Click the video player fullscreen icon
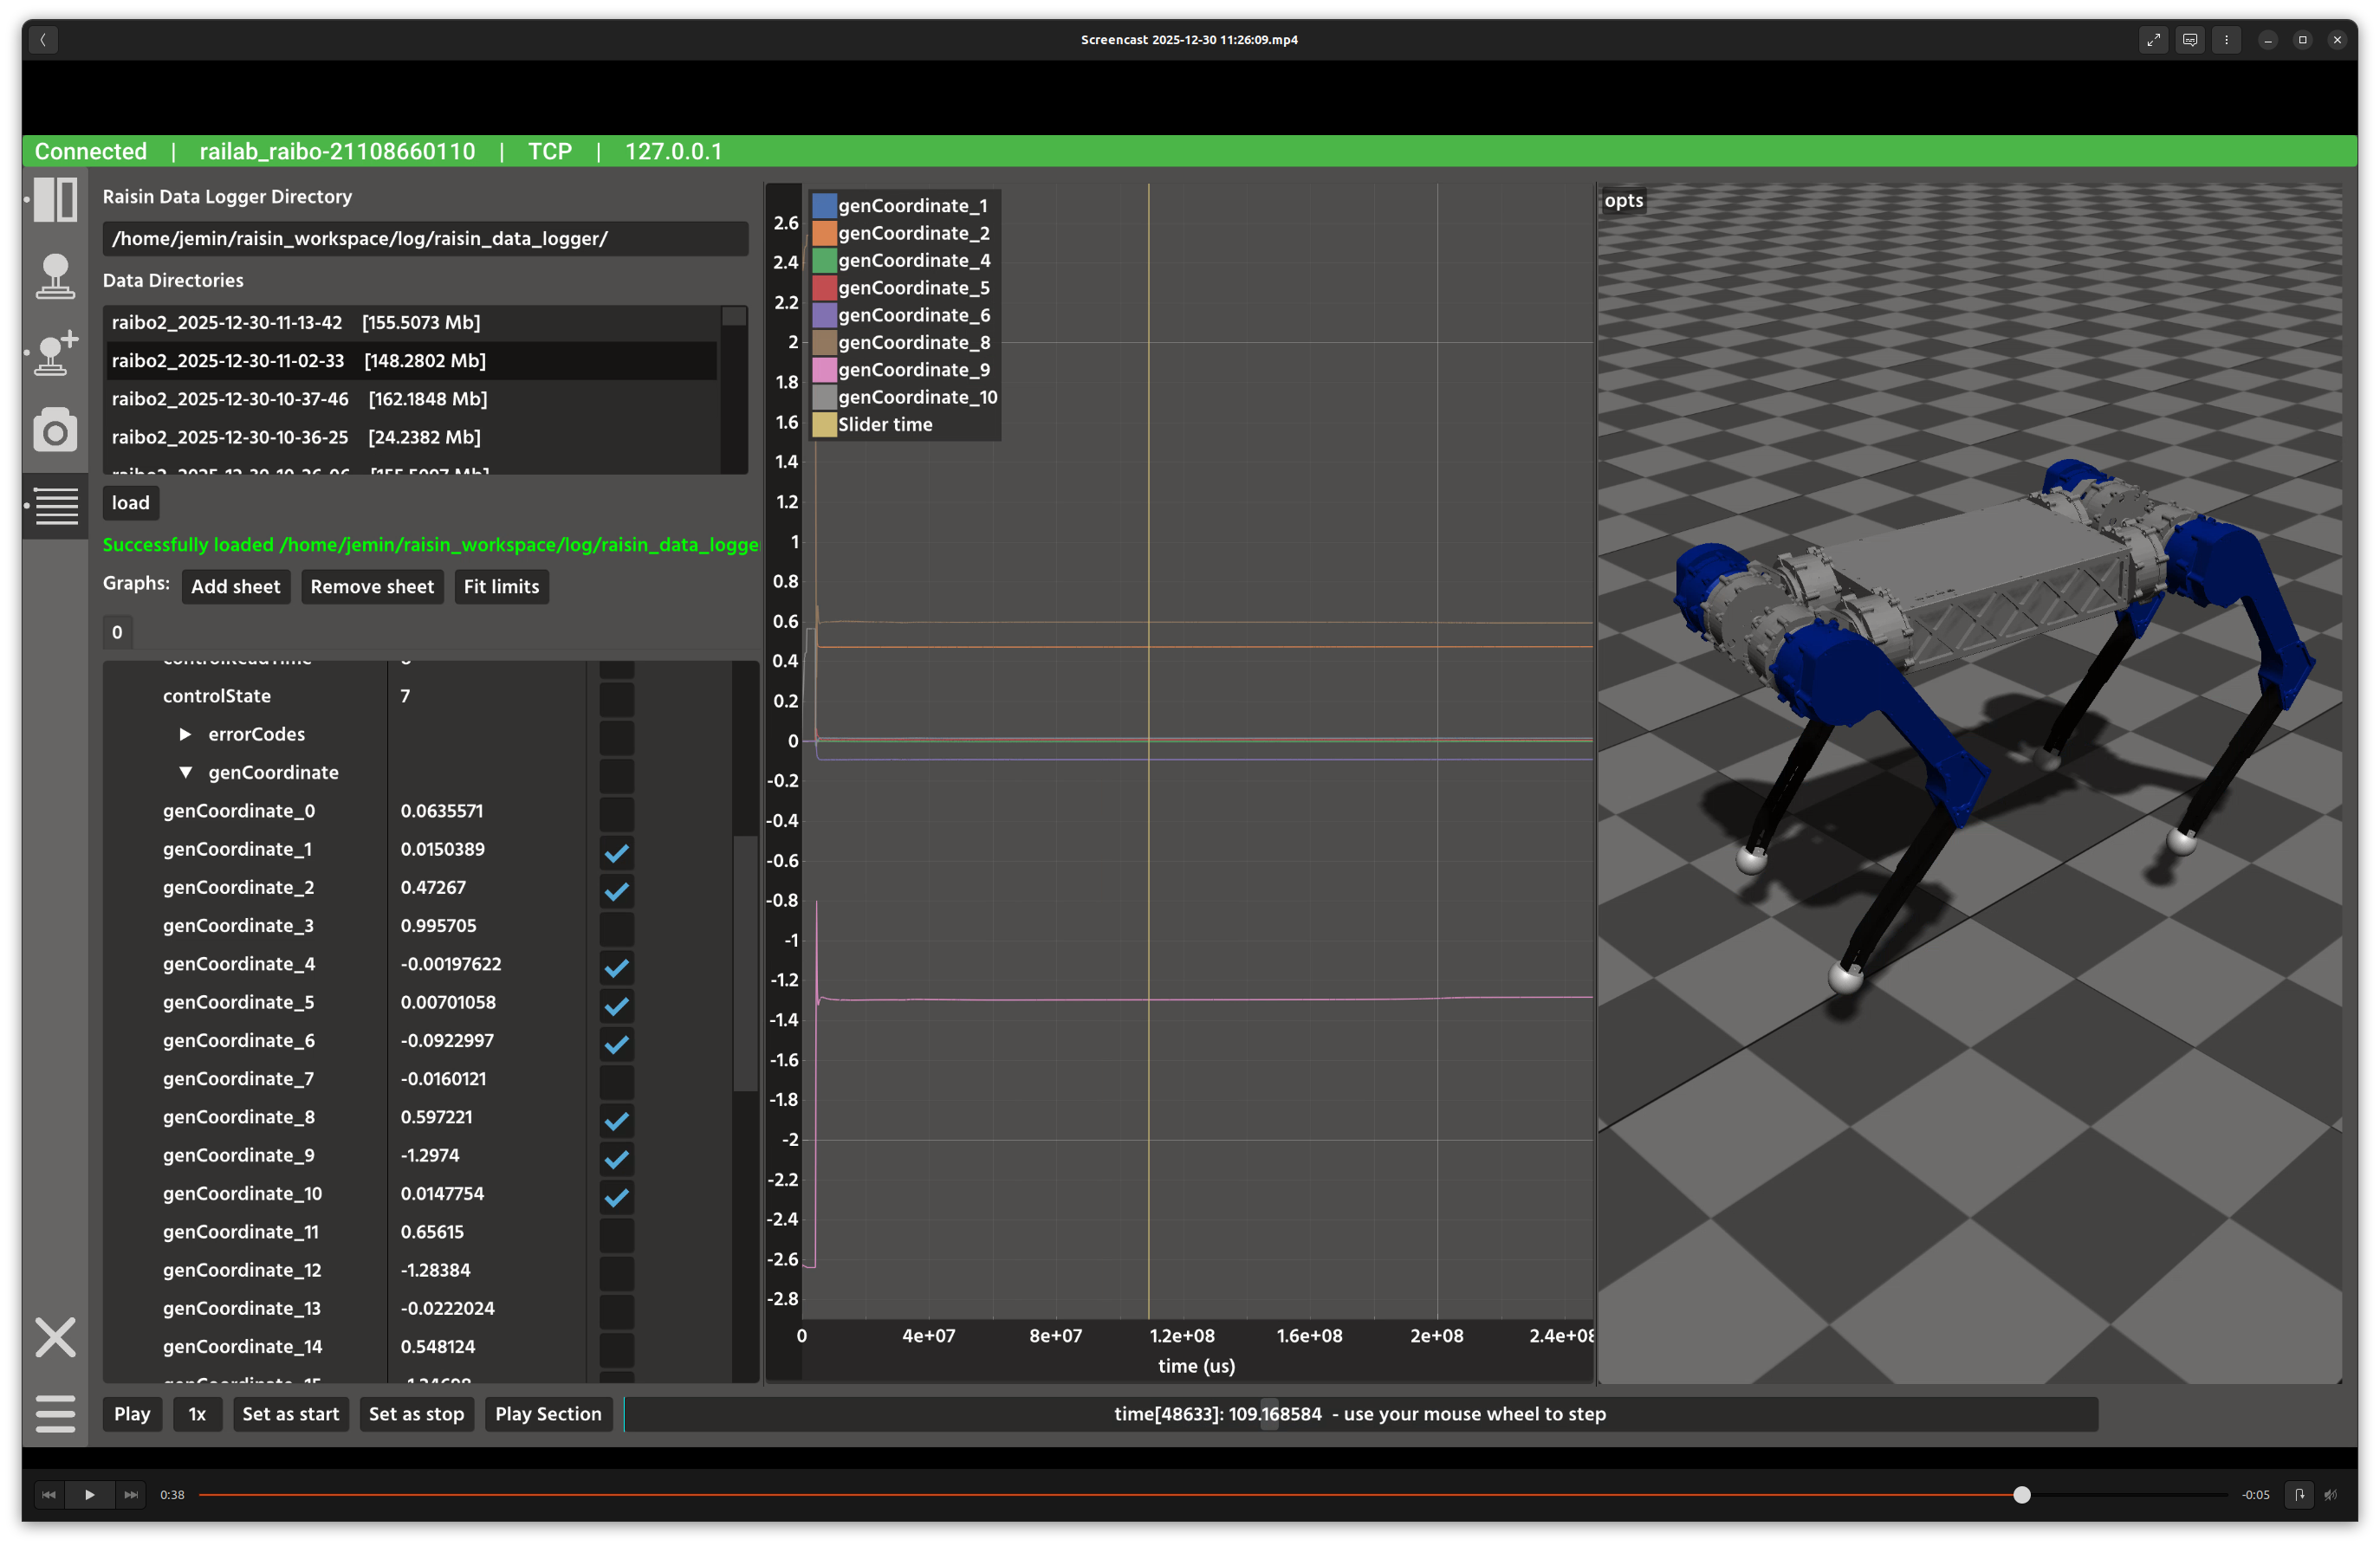This screenshot has width=2380, height=1546. (x=2153, y=40)
